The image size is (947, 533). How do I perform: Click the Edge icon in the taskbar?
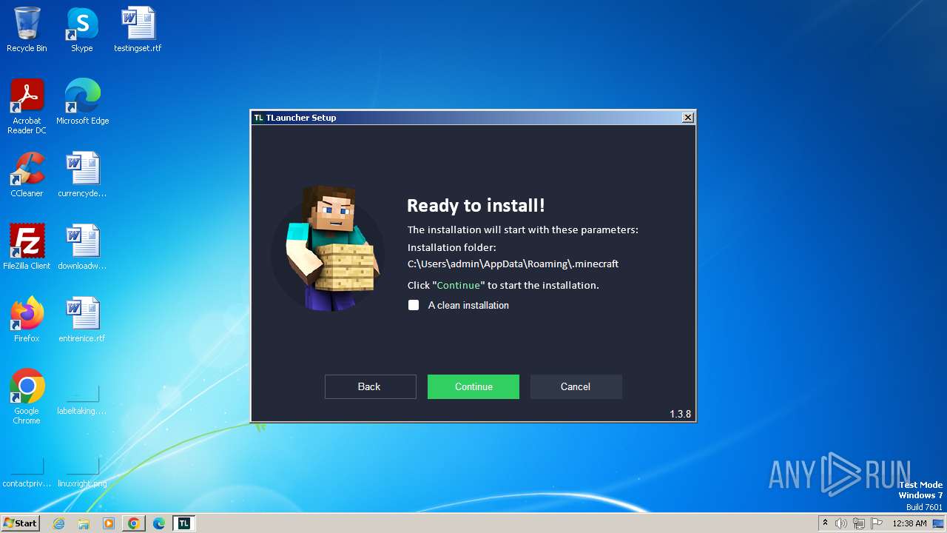click(159, 523)
